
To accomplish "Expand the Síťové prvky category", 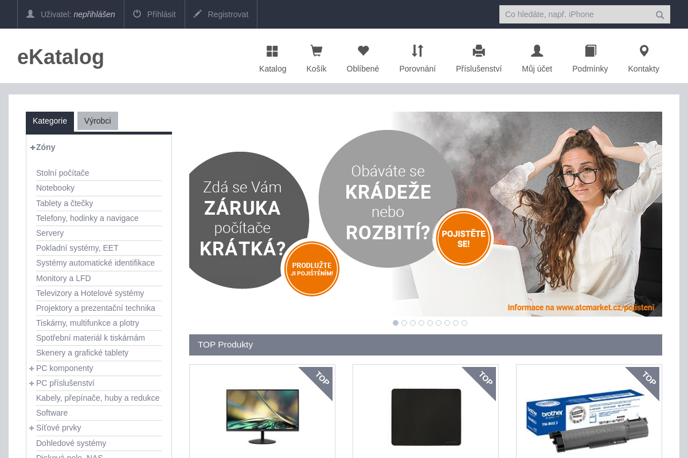I will coord(32,428).
